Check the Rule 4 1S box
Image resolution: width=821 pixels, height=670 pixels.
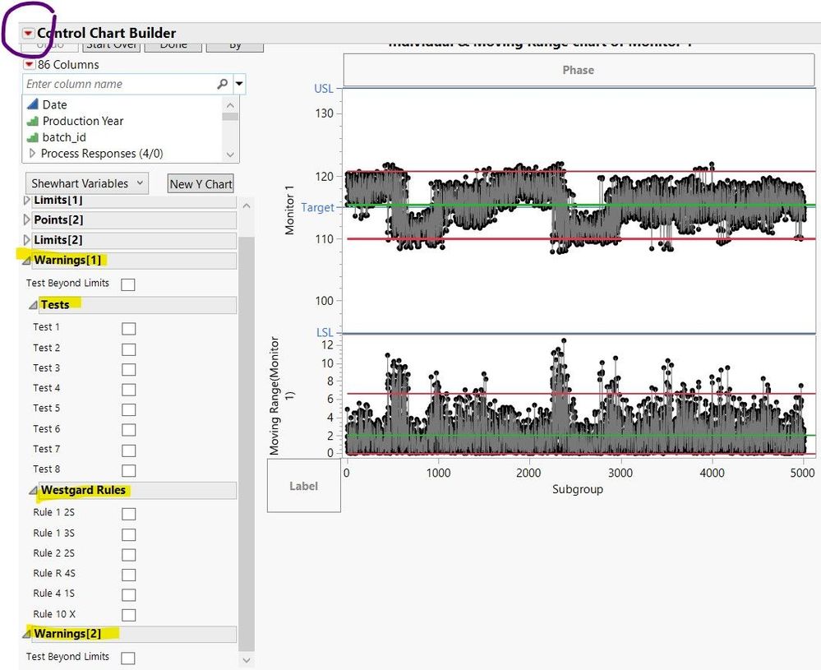129,595
